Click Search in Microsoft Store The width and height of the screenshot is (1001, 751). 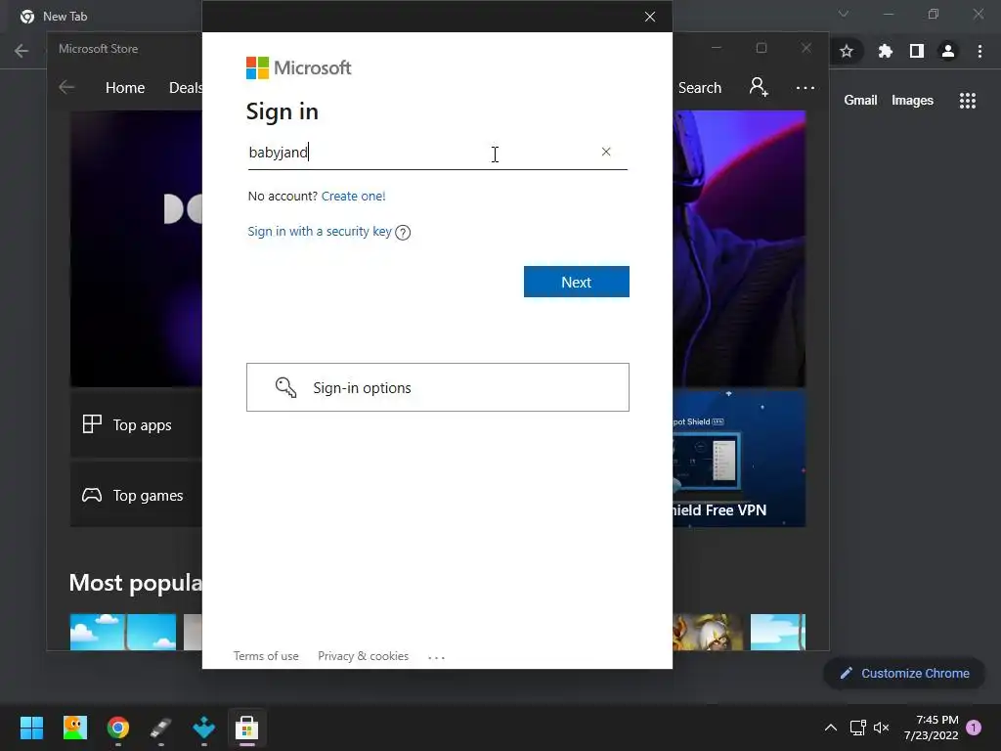700,87
